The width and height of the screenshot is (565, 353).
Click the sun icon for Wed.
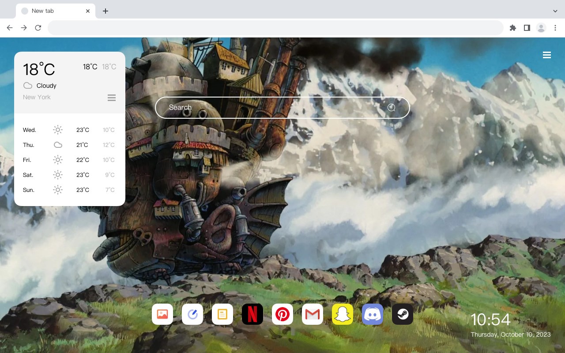pos(58,130)
